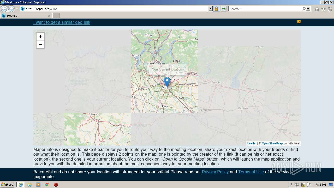
Task: Click the blue location marker pin
Action: pyautogui.click(x=167, y=82)
